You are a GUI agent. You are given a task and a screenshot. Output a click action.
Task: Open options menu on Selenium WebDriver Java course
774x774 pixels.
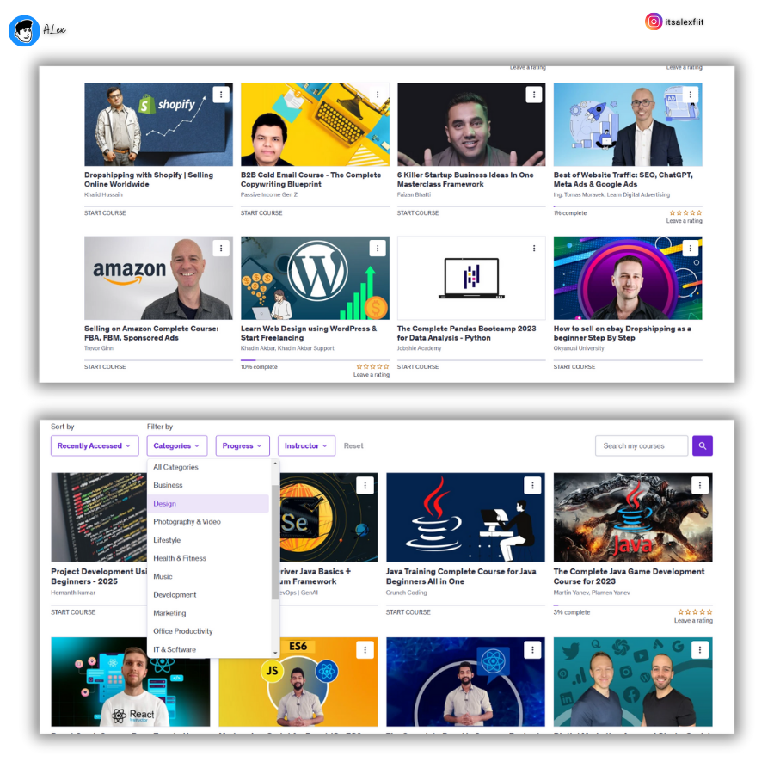click(365, 485)
